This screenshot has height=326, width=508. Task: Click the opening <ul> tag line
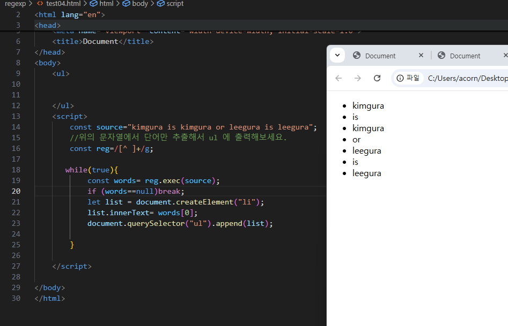click(61, 73)
